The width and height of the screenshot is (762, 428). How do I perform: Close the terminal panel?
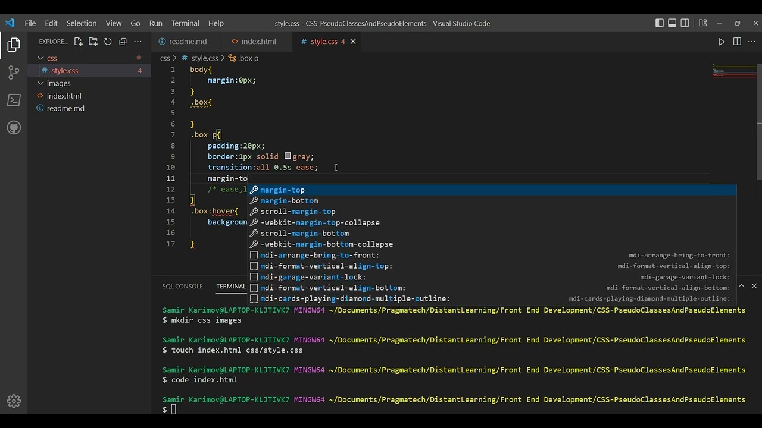pos(754,286)
